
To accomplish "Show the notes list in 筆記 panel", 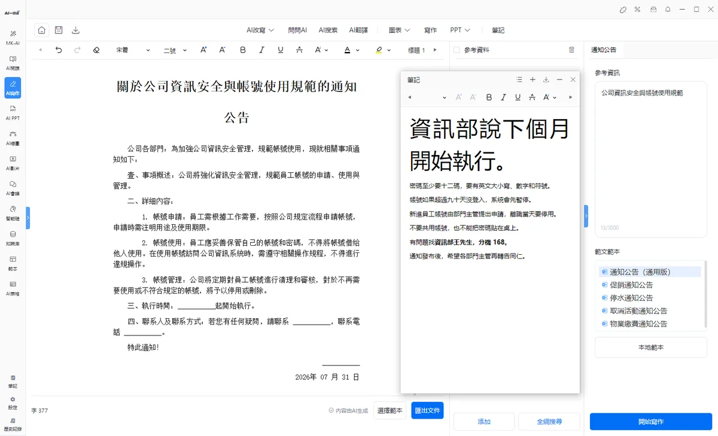I will [x=519, y=80].
